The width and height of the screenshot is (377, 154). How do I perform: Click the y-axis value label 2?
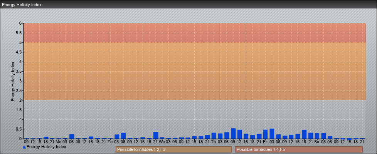click(21, 100)
